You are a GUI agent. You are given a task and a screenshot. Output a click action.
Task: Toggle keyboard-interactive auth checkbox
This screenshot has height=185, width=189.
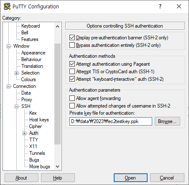72,79
